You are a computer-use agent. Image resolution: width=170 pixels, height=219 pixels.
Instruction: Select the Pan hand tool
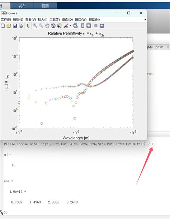(x=47, y=26)
